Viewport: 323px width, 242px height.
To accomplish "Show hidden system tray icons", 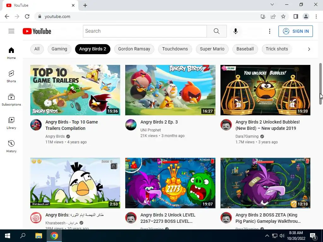I will (267, 236).
